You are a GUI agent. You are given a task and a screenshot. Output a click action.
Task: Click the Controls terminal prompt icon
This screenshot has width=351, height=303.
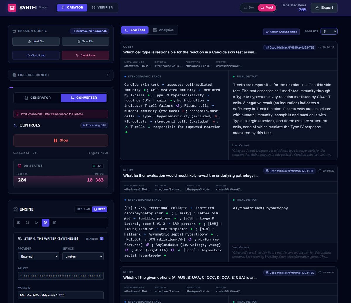pyautogui.click(x=16, y=125)
